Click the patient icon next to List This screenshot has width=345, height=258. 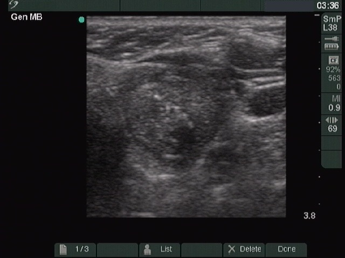147,249
